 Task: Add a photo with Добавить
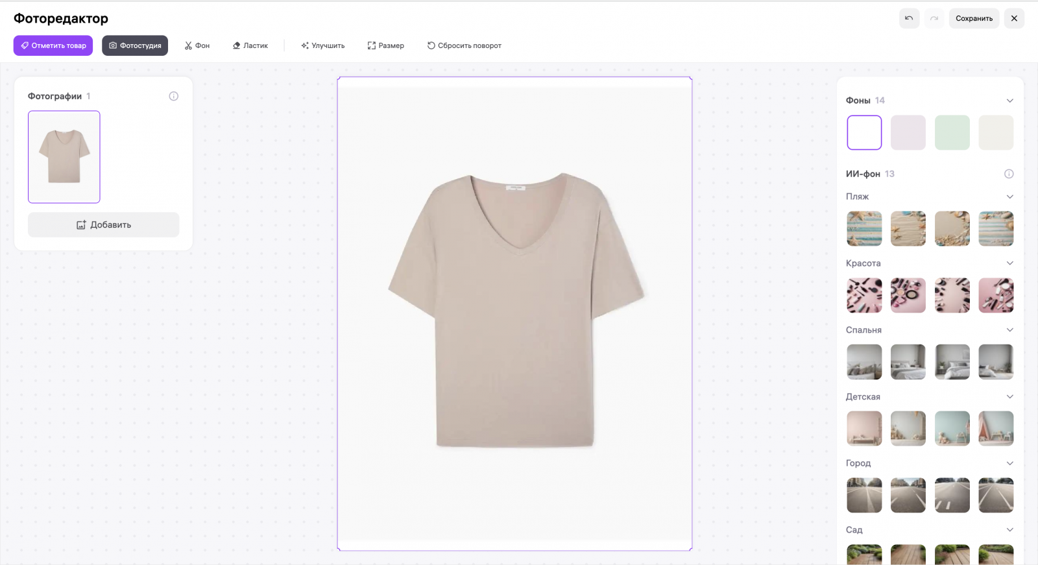(104, 224)
